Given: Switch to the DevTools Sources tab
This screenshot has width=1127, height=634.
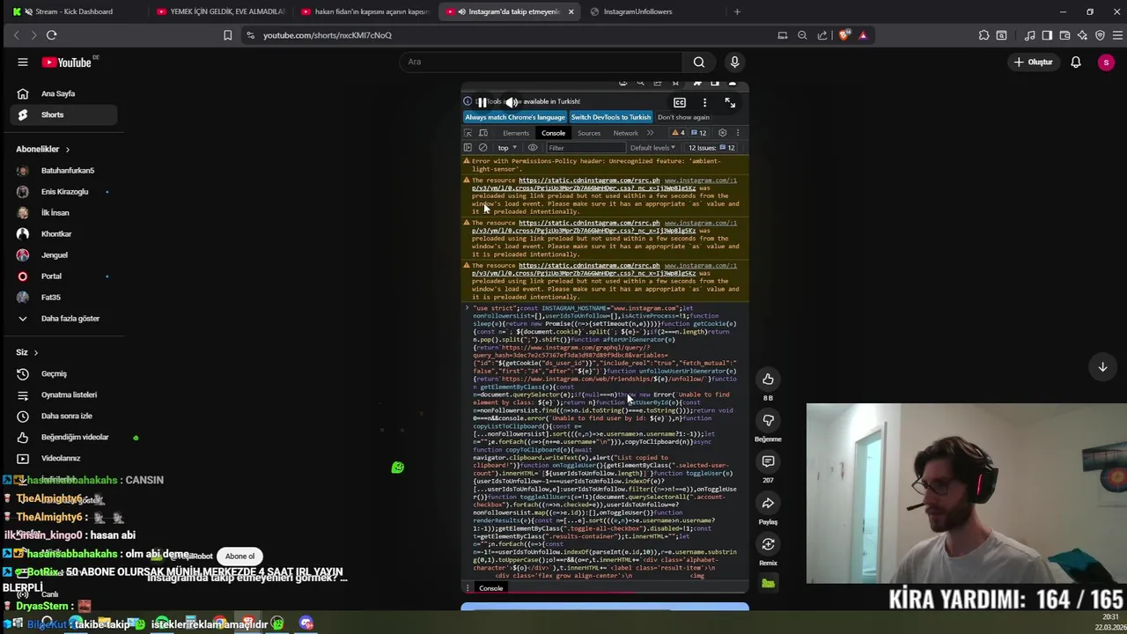Looking at the screenshot, I should point(589,133).
